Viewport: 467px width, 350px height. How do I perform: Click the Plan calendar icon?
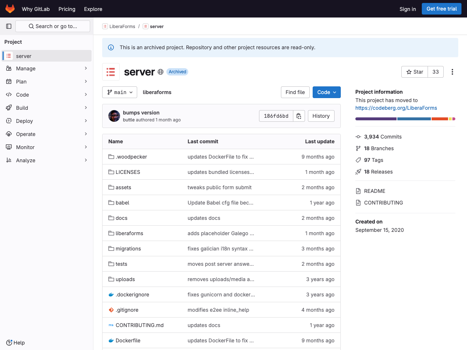click(9, 82)
